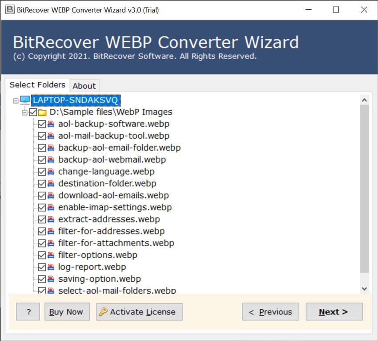The width and height of the screenshot is (378, 341).
Task: Click the file icon of extract-addresses.webp
Action: click(51, 219)
